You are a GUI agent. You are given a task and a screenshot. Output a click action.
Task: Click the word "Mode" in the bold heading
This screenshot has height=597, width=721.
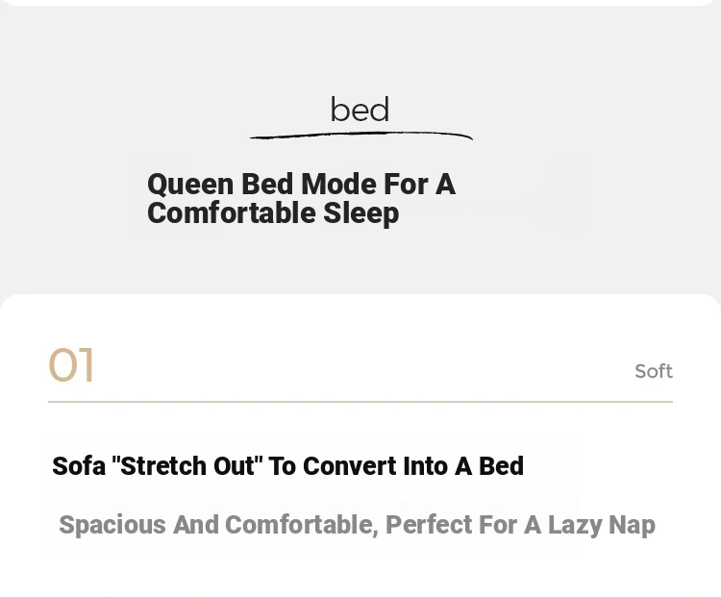click(x=339, y=184)
